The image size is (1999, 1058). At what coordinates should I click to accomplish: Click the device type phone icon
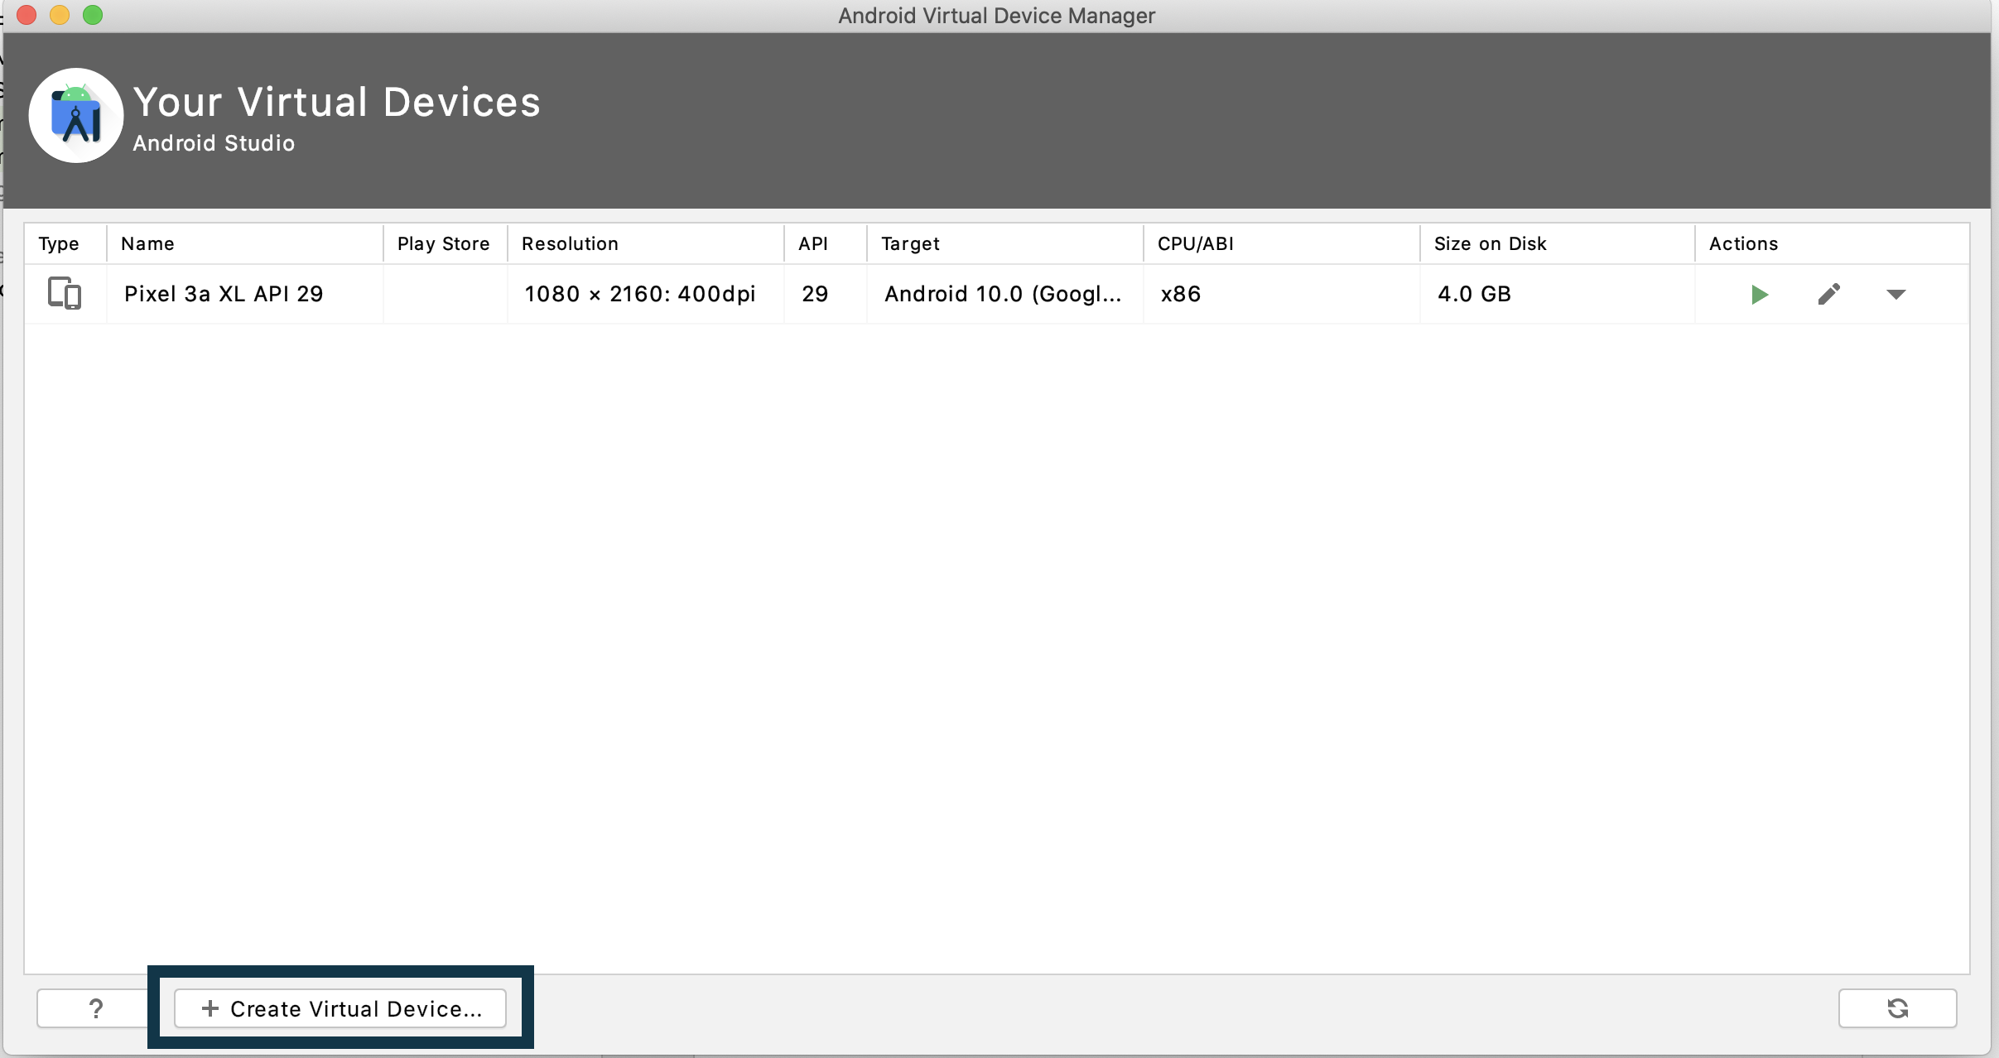click(65, 293)
